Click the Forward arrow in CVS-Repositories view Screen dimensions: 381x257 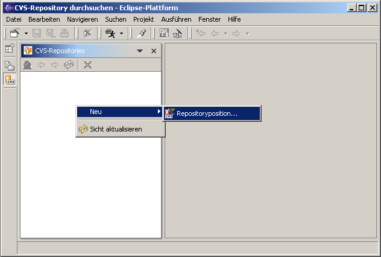(55, 65)
